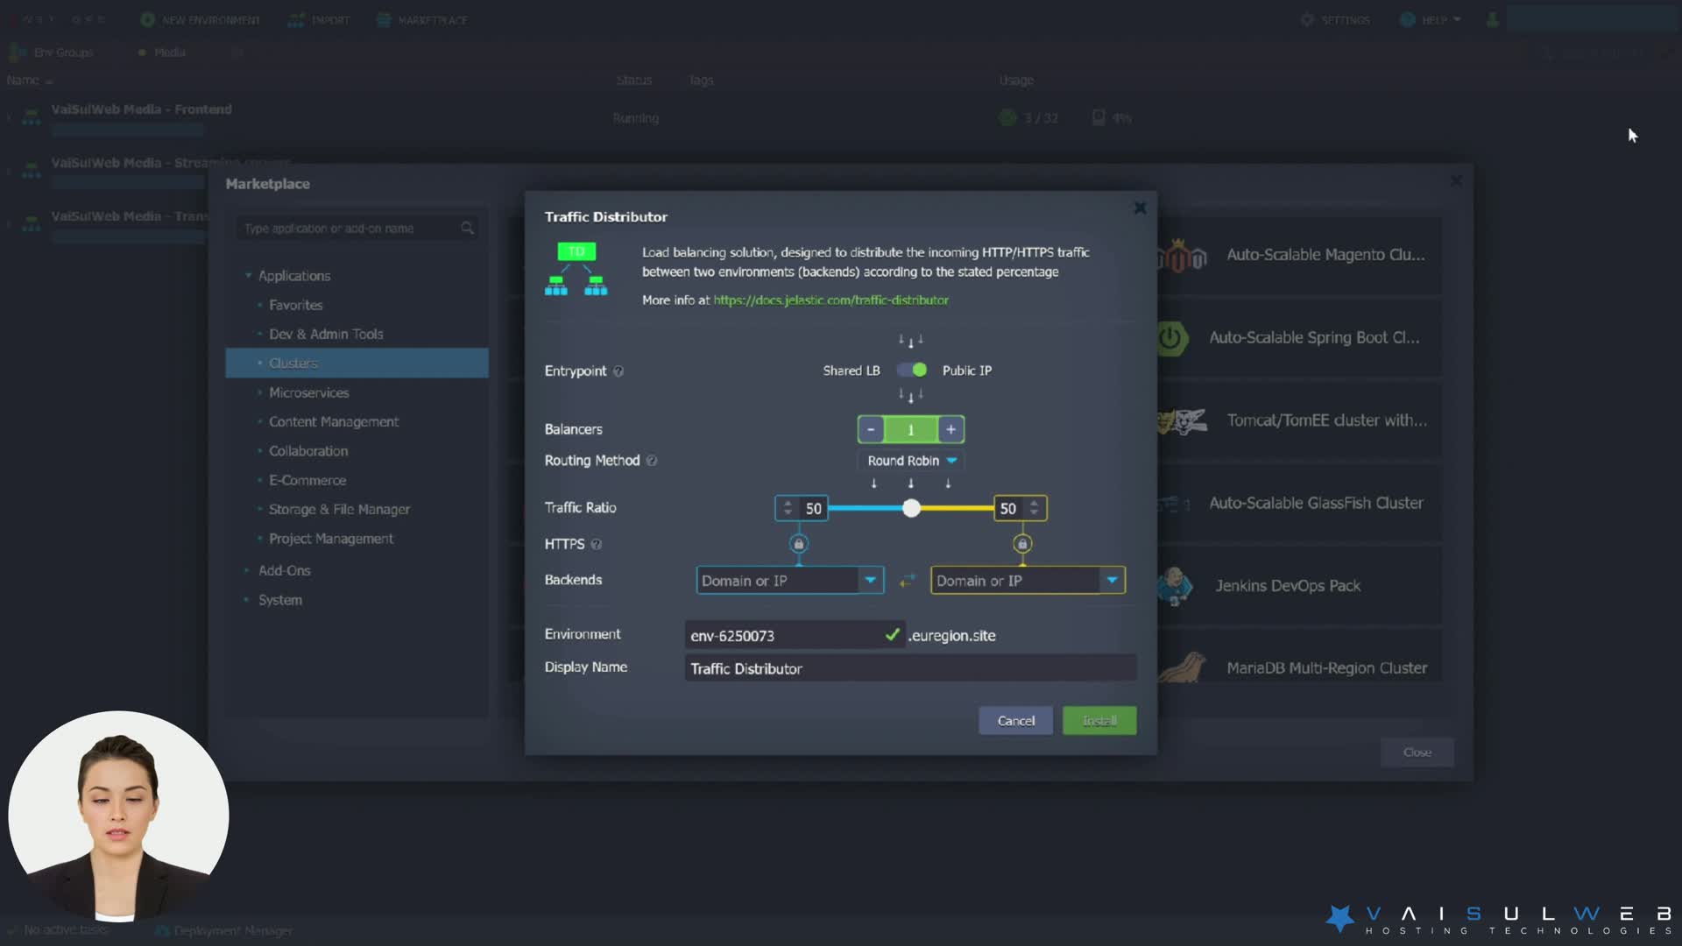Select the Microservices category
This screenshot has width=1682, height=946.
[x=307, y=392]
